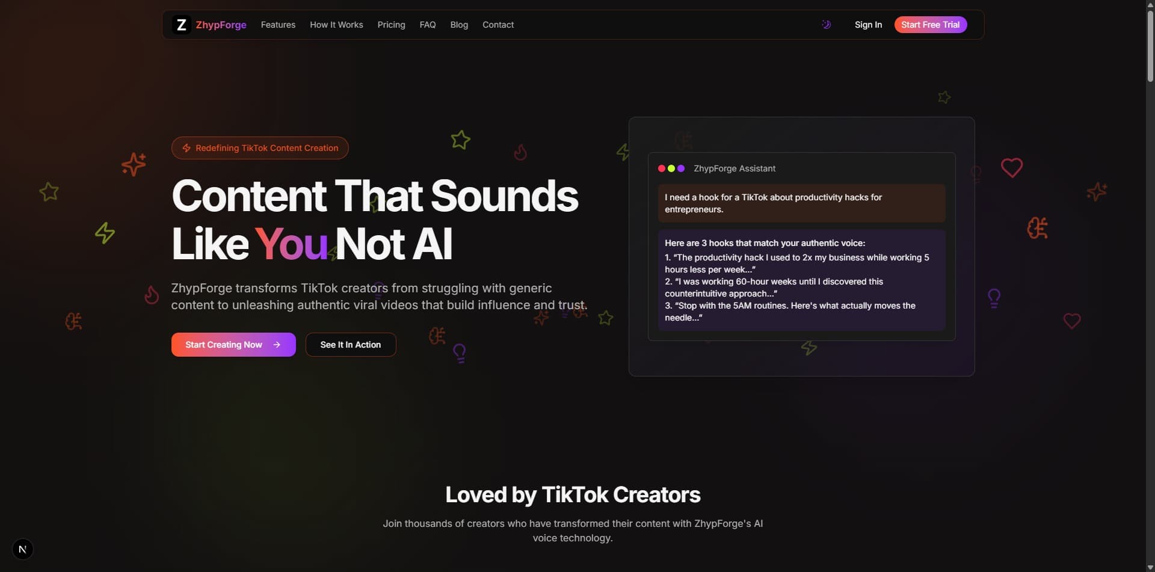Open the Next.js dev tools icon
The width and height of the screenshot is (1155, 572).
(x=22, y=549)
